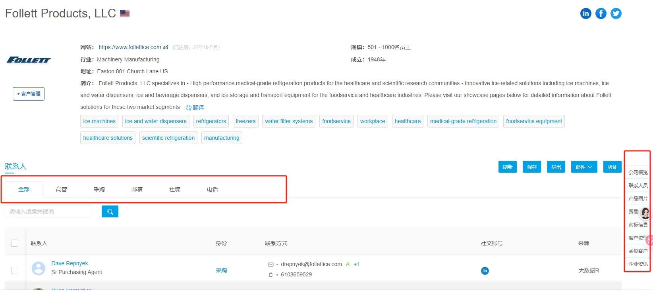Click the 刷新 refresh button
Screen dimensions: 653x295
pos(507,167)
